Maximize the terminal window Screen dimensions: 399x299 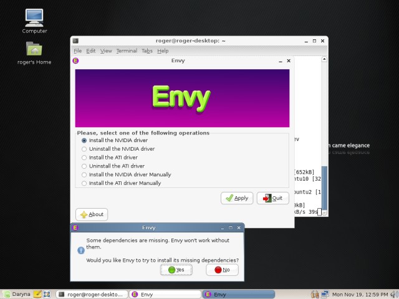(314, 40)
